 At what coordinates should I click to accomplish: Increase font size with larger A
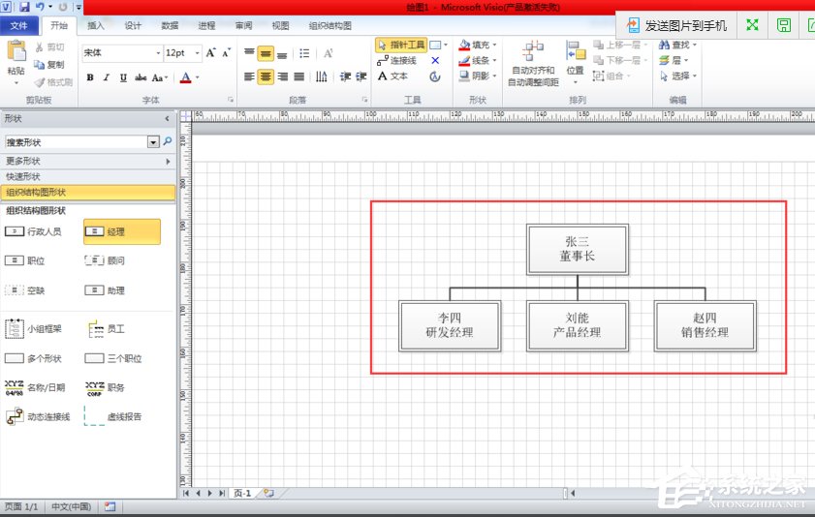pyautogui.click(x=210, y=53)
